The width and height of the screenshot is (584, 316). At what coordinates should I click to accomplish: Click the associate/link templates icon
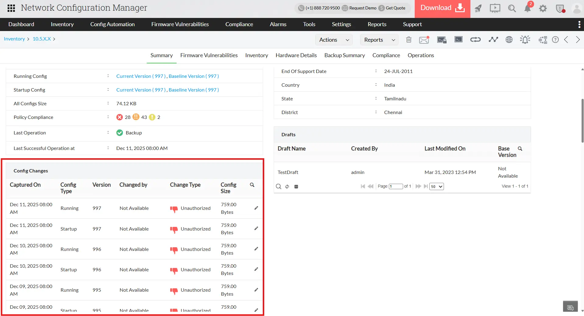pos(475,40)
